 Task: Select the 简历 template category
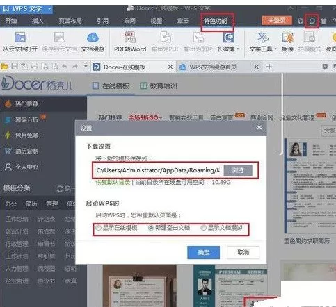pyautogui.click(x=31, y=204)
